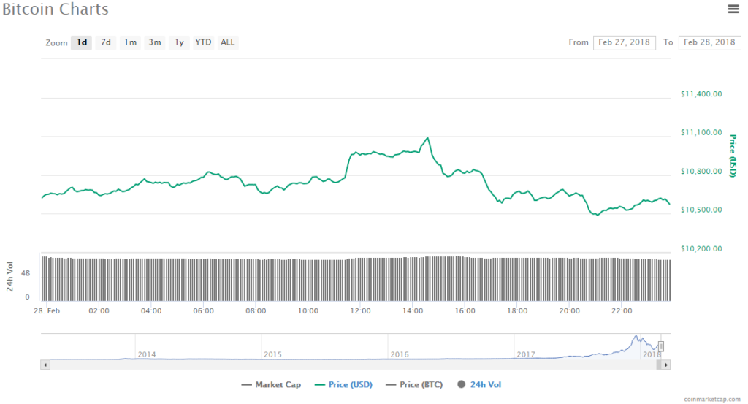
Task: Set zoom range to 1m
Action: (x=130, y=42)
